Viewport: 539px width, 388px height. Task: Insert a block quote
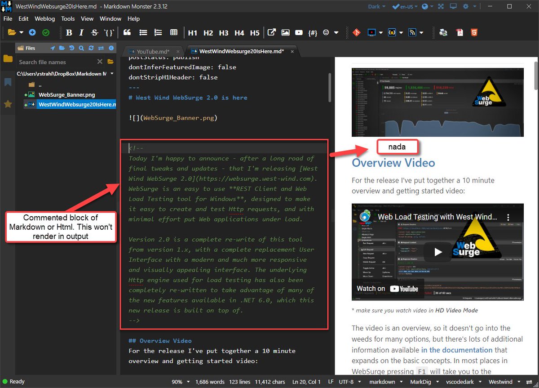[127, 32]
